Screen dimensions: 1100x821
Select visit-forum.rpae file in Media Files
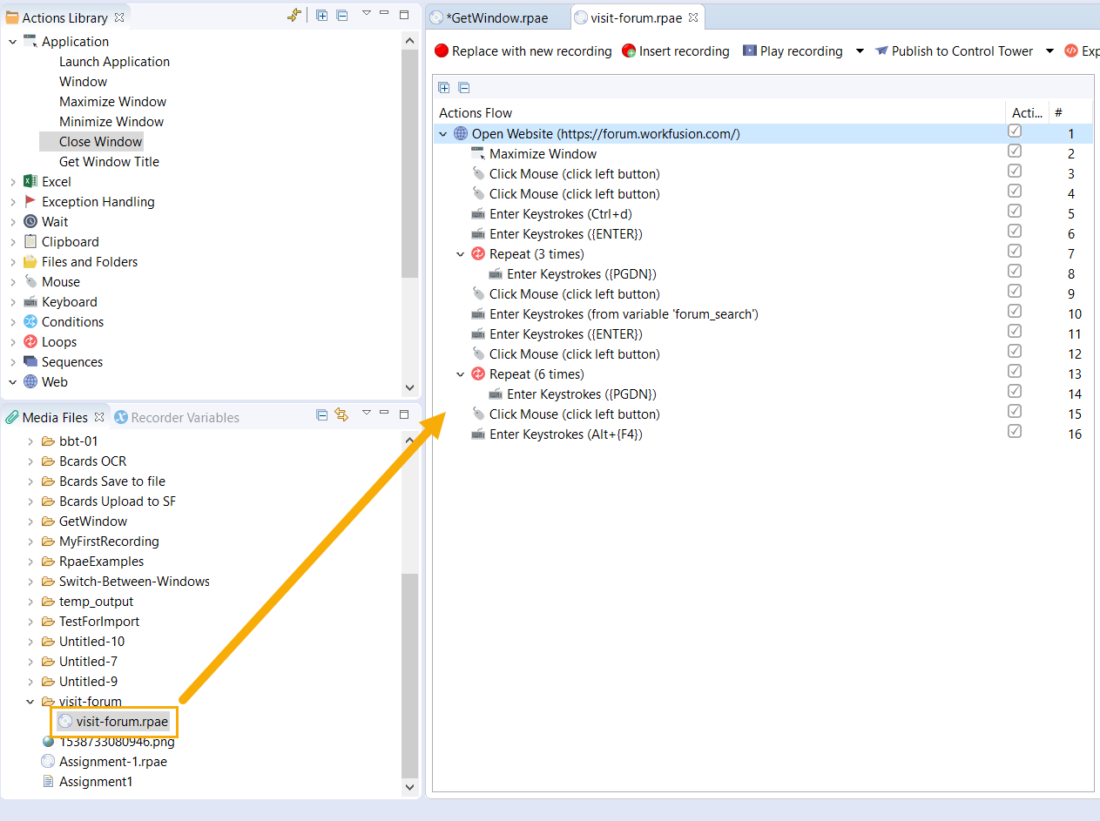tap(122, 721)
